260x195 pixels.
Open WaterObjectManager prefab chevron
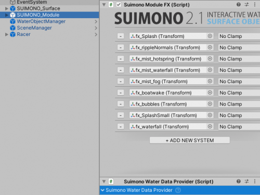(96, 22)
